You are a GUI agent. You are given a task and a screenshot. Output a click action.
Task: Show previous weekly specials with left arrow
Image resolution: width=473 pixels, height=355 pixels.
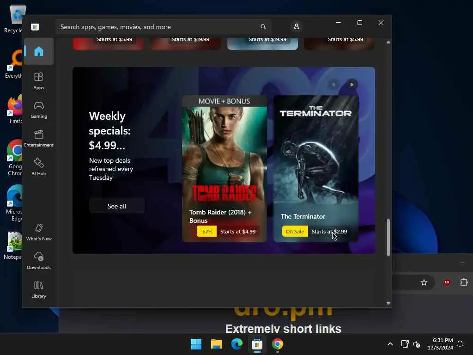click(334, 85)
